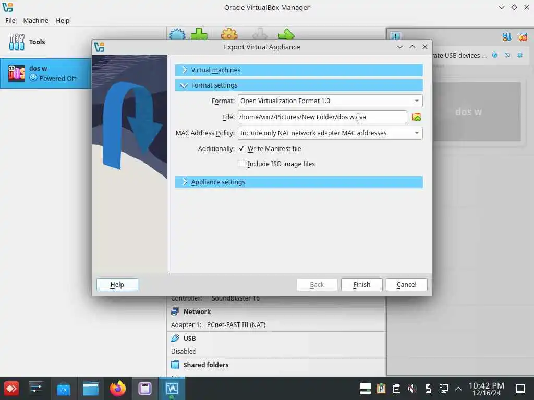The height and width of the screenshot is (400, 534).
Task: Open the Help menu in menu bar
Action: coord(63,21)
